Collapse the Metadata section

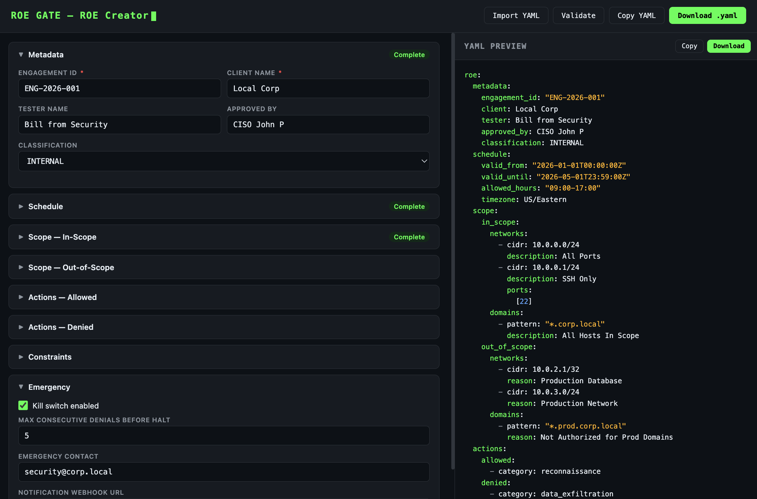click(x=46, y=54)
